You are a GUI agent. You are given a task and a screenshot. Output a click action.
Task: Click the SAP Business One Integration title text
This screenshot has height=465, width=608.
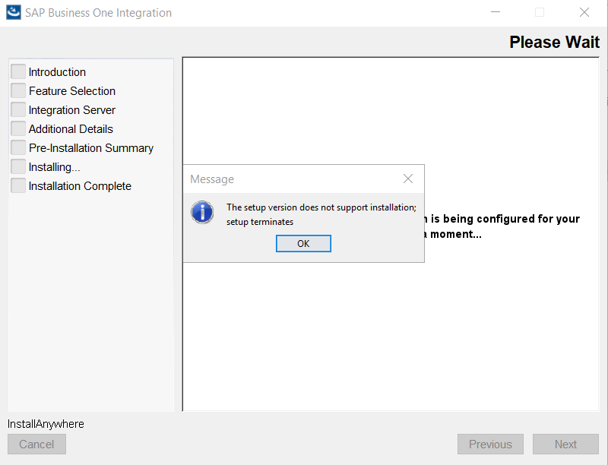[x=99, y=13]
